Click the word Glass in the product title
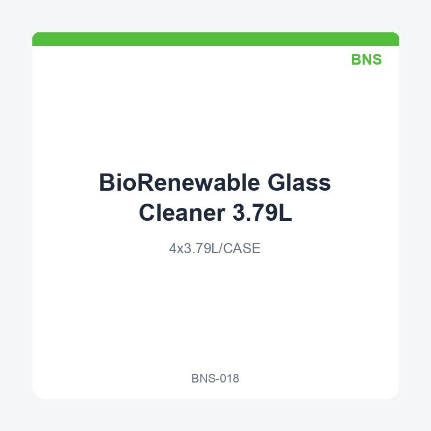The width and height of the screenshot is (431, 431). point(299,183)
